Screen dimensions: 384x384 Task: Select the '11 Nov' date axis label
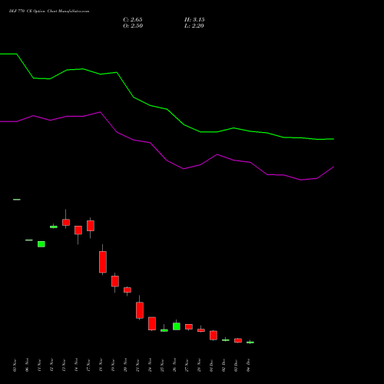pyautogui.click(x=39, y=365)
